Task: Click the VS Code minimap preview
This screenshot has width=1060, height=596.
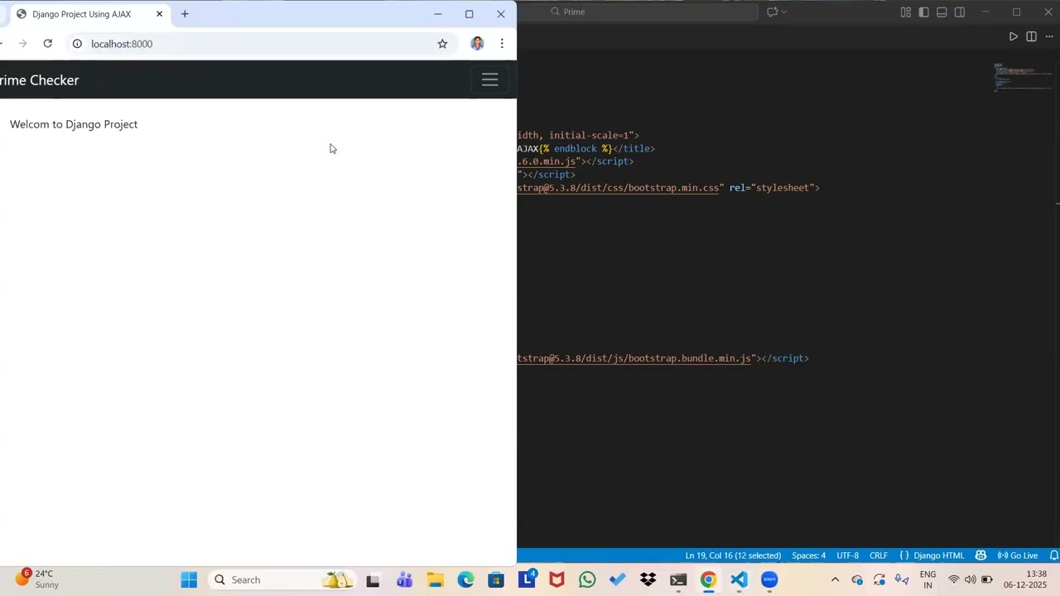Action: [1024, 77]
